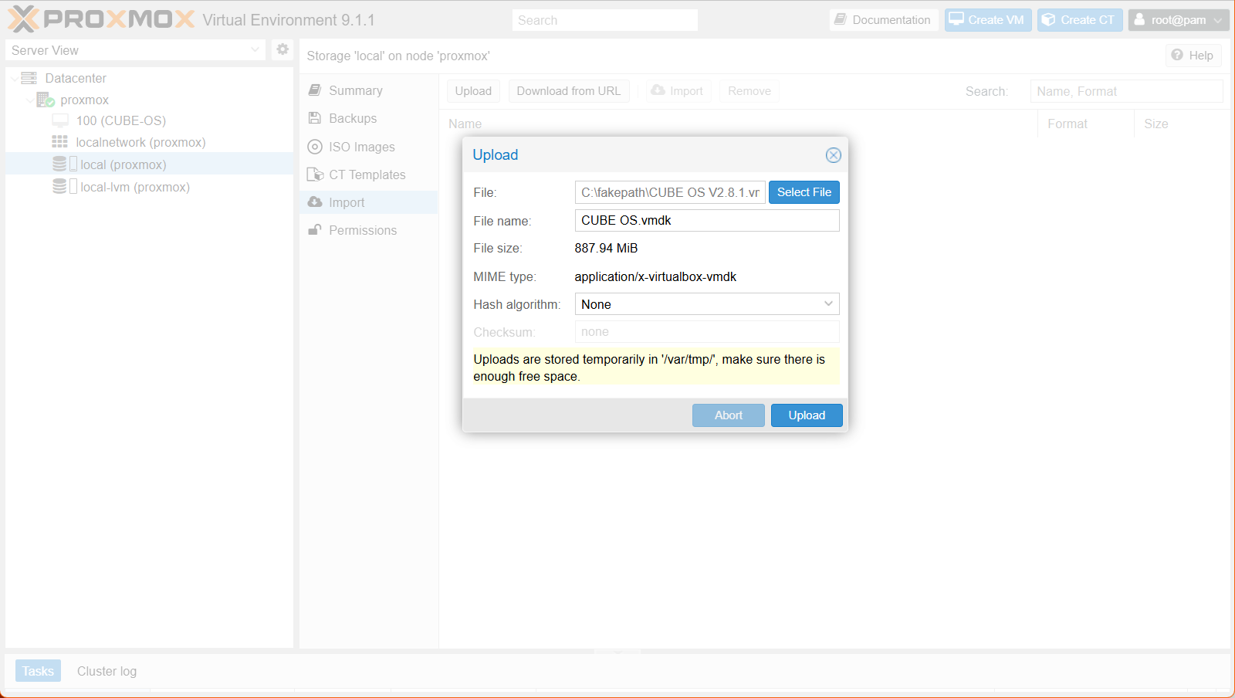The image size is (1235, 698).
Task: Open the Hash algorithm dropdown
Action: coord(827,304)
